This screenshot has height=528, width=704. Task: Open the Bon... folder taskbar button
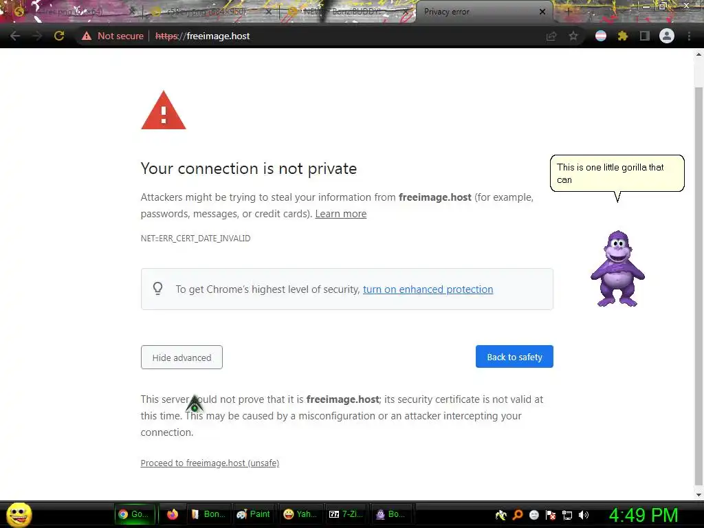[x=208, y=514]
